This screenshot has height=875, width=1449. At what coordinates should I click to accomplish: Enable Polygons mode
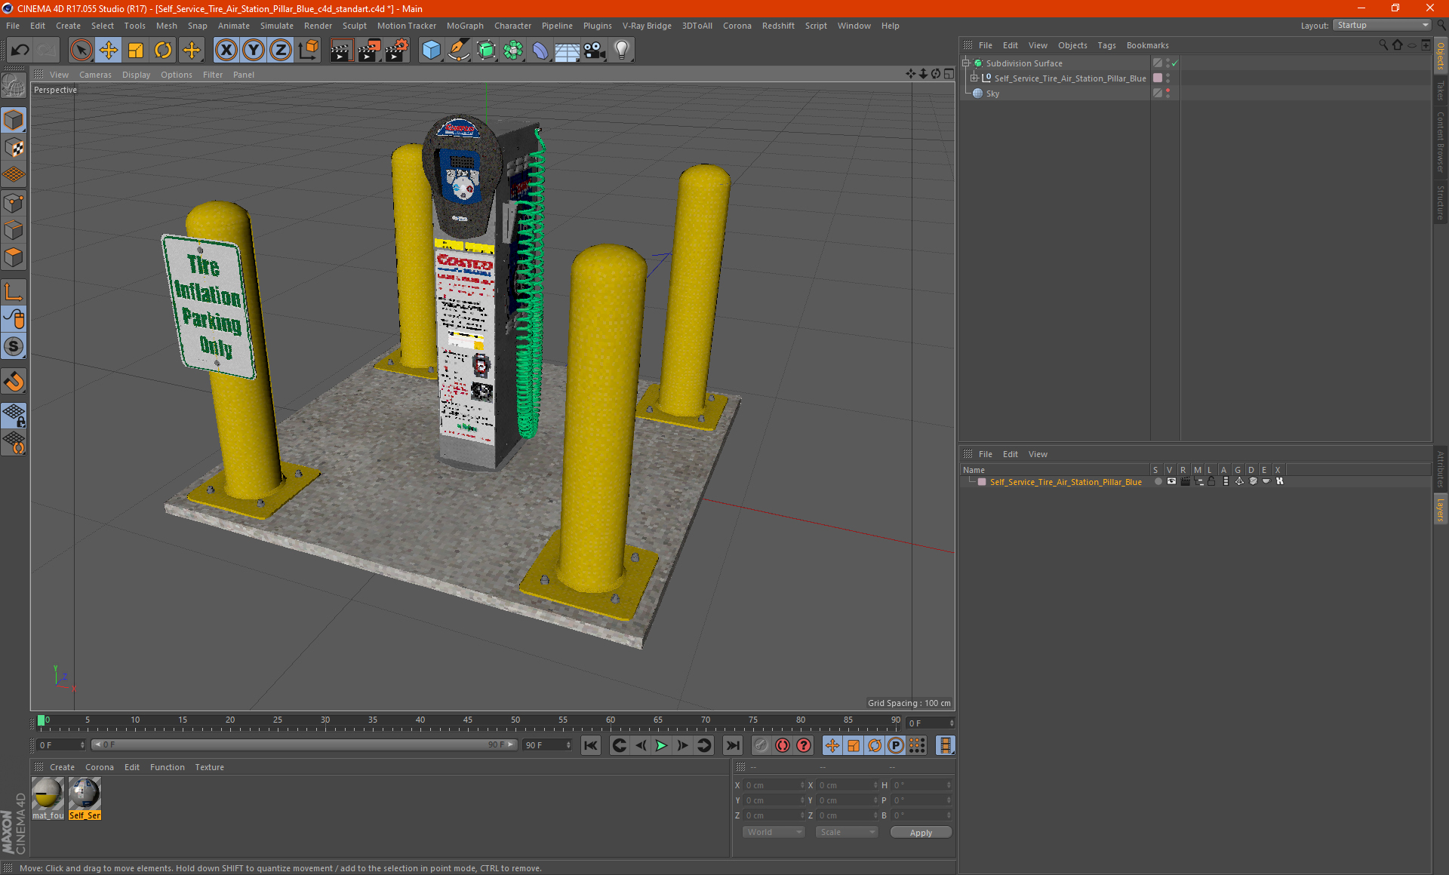(x=14, y=257)
